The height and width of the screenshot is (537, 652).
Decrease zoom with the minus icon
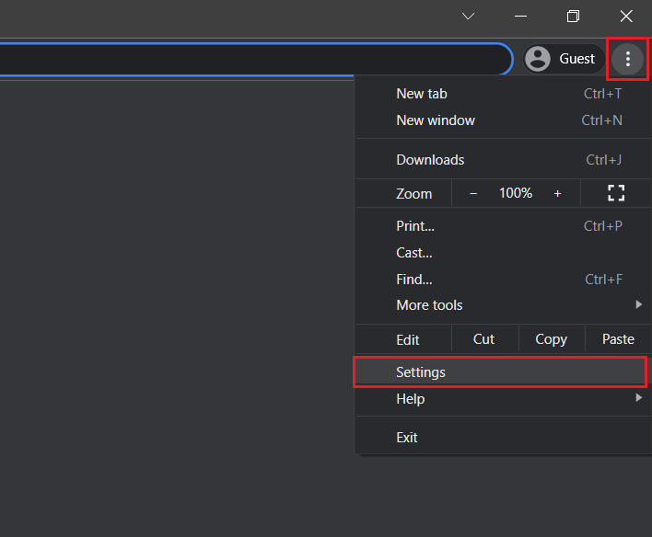tap(473, 193)
